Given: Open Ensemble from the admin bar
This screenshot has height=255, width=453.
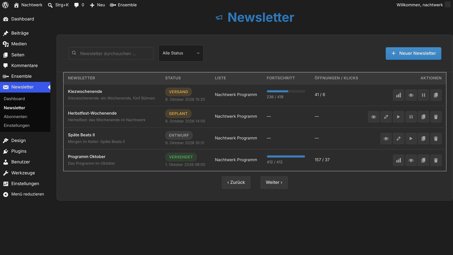Looking at the screenshot, I should [123, 5].
